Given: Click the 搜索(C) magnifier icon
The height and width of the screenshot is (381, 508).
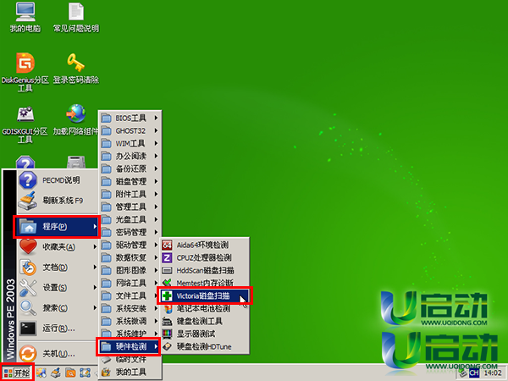Looking at the screenshot, I should [28, 308].
